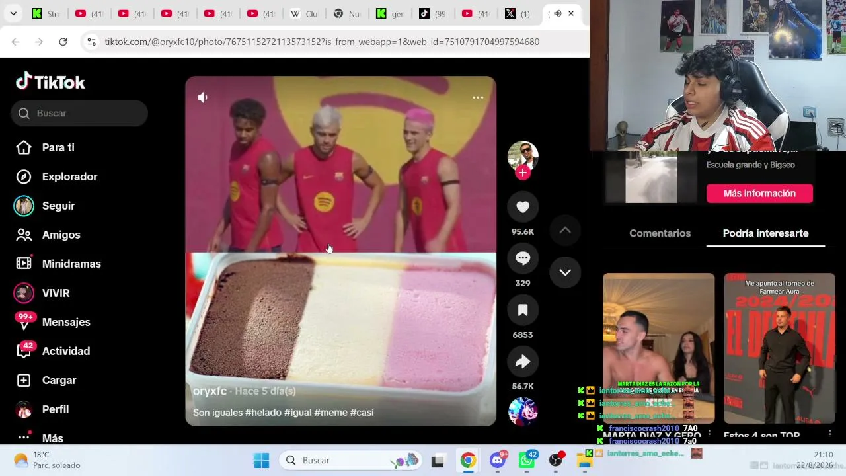The image size is (846, 476).
Task: Close the active TikTok tab
Action: [x=571, y=13]
